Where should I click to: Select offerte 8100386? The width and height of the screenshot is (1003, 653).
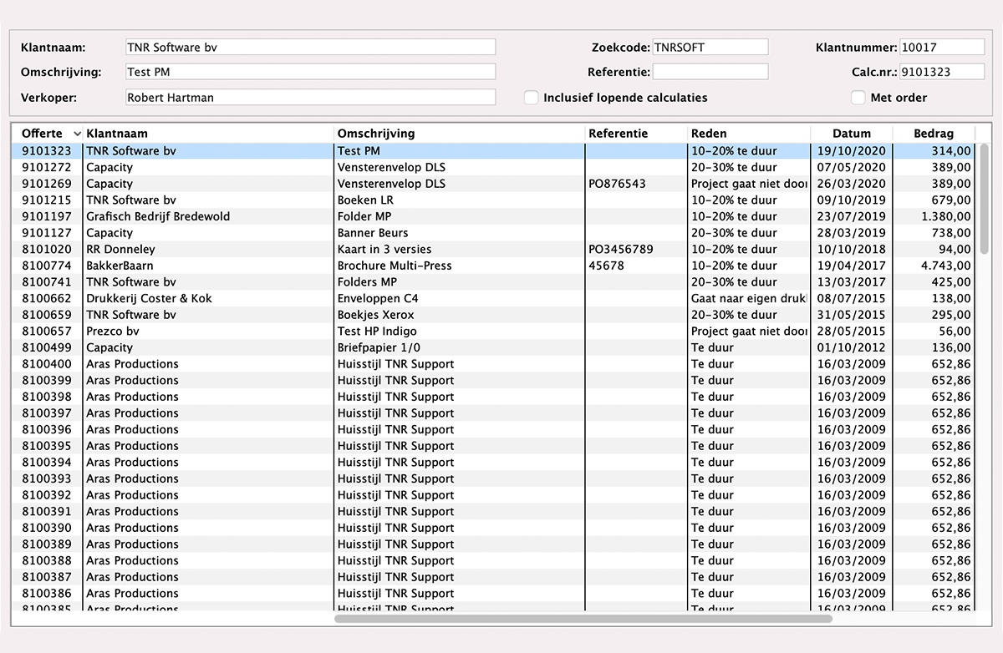46,594
